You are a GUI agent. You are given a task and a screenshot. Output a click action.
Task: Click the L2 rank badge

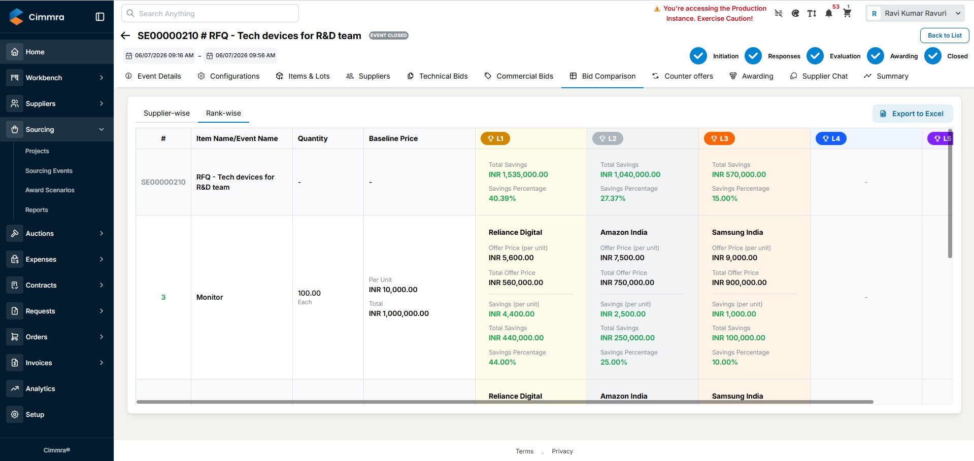[x=608, y=138]
